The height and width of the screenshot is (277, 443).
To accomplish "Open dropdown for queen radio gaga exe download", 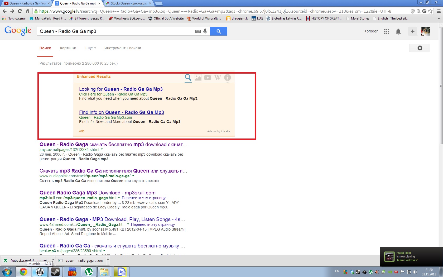I will (x=108, y=260).
